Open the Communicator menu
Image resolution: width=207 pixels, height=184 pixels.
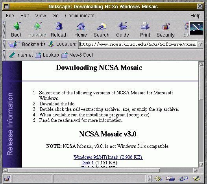click(80, 16)
